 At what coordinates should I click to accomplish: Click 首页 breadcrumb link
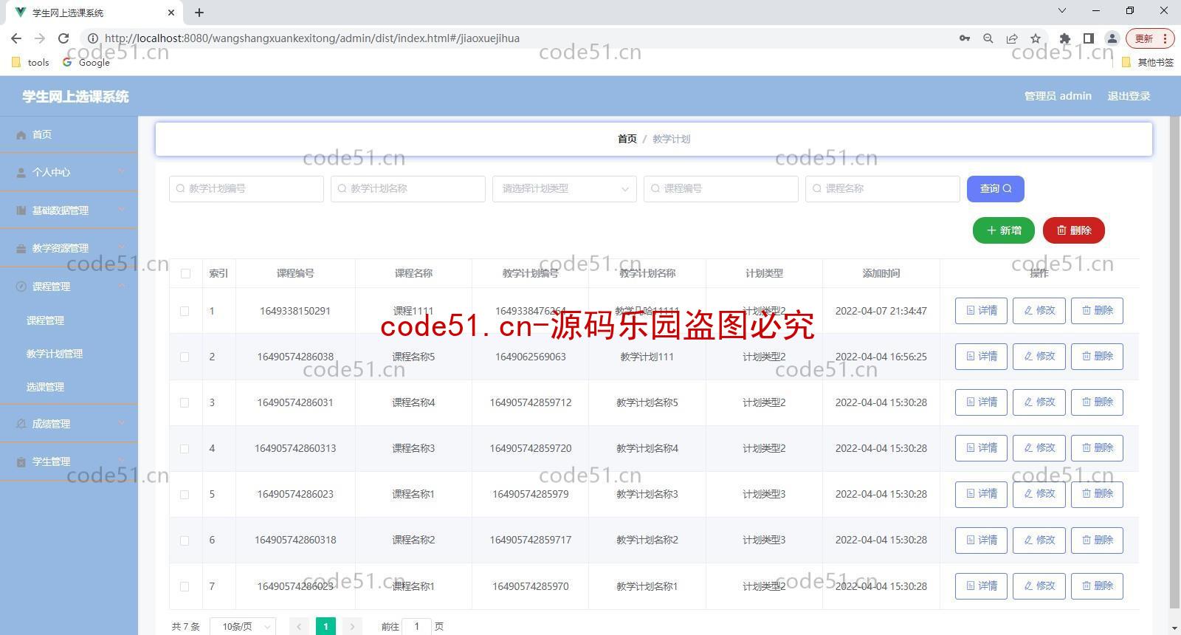[627, 139]
